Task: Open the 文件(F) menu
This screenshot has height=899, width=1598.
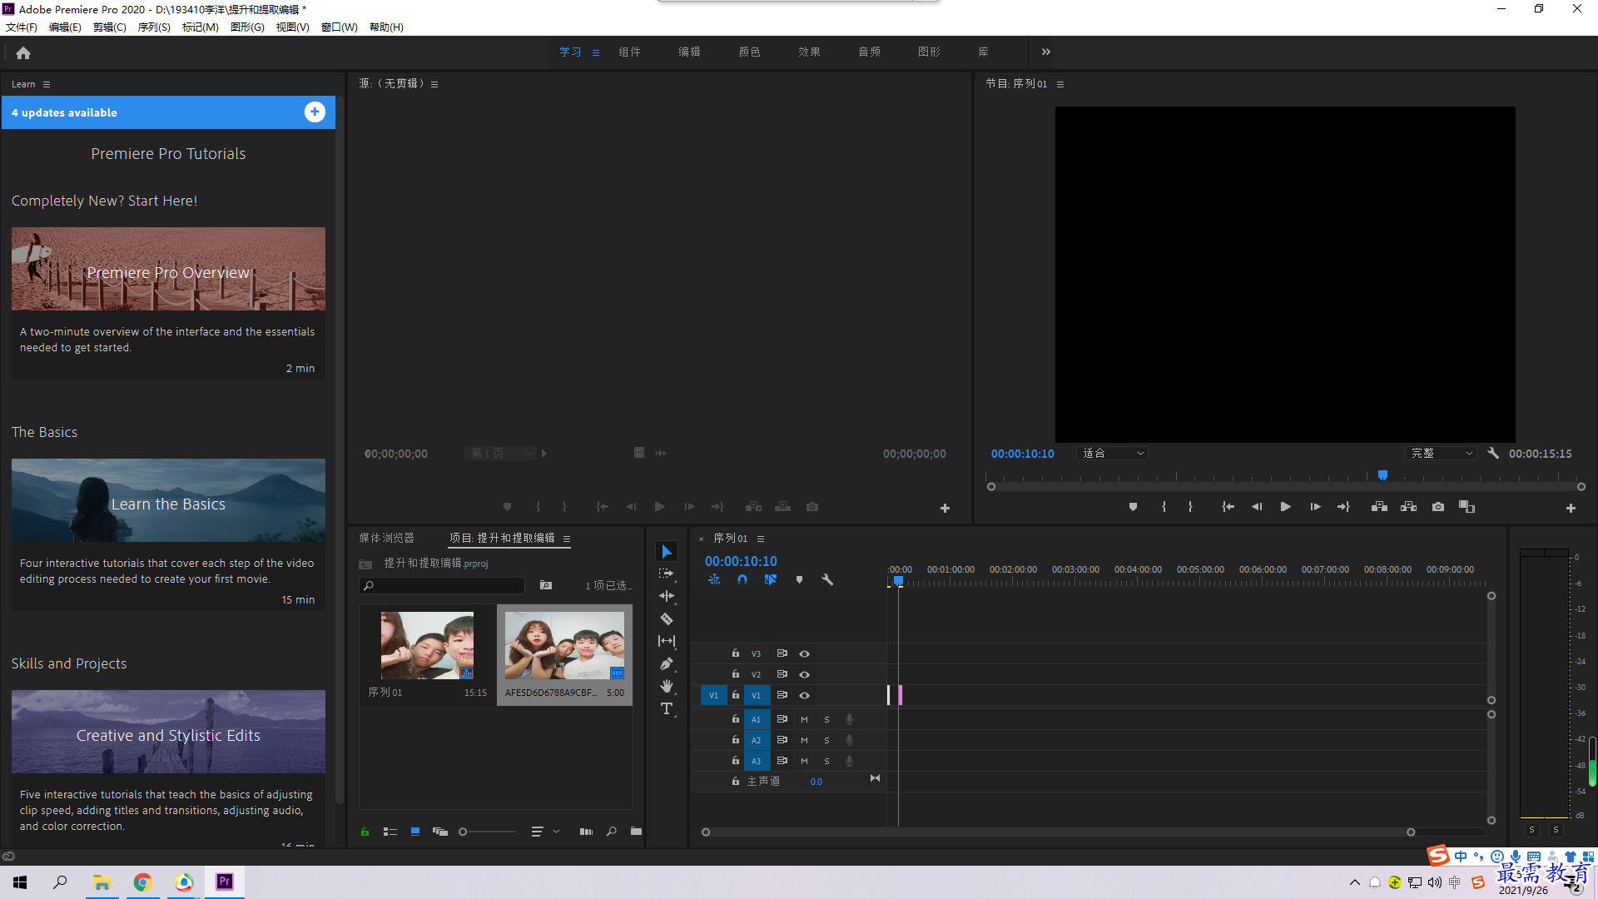Action: coord(22,27)
